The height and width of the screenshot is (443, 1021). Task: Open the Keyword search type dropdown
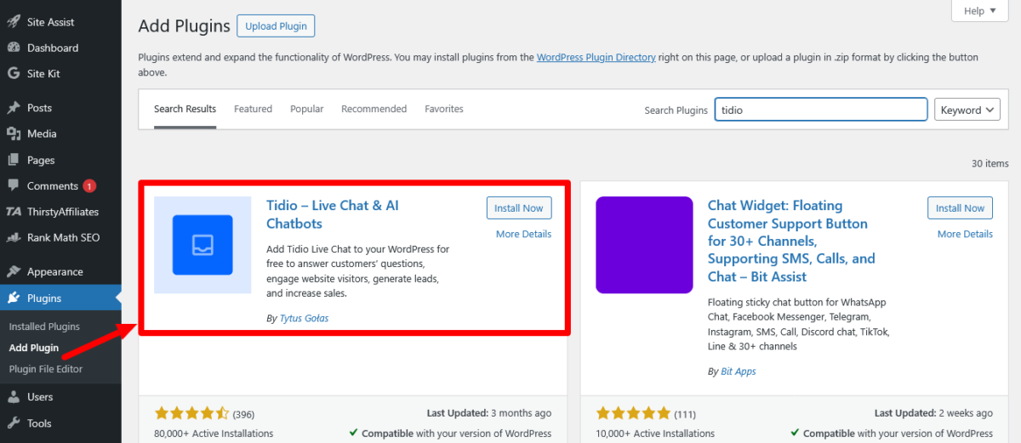(969, 110)
